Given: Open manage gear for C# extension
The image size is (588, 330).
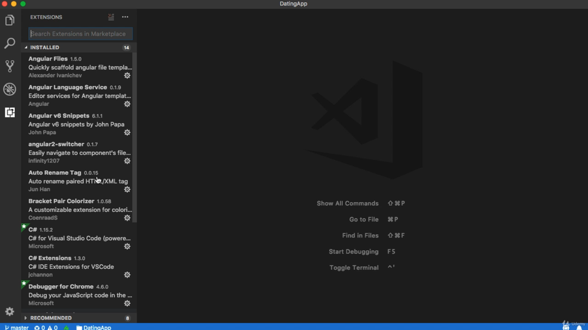Looking at the screenshot, I should pos(127,246).
